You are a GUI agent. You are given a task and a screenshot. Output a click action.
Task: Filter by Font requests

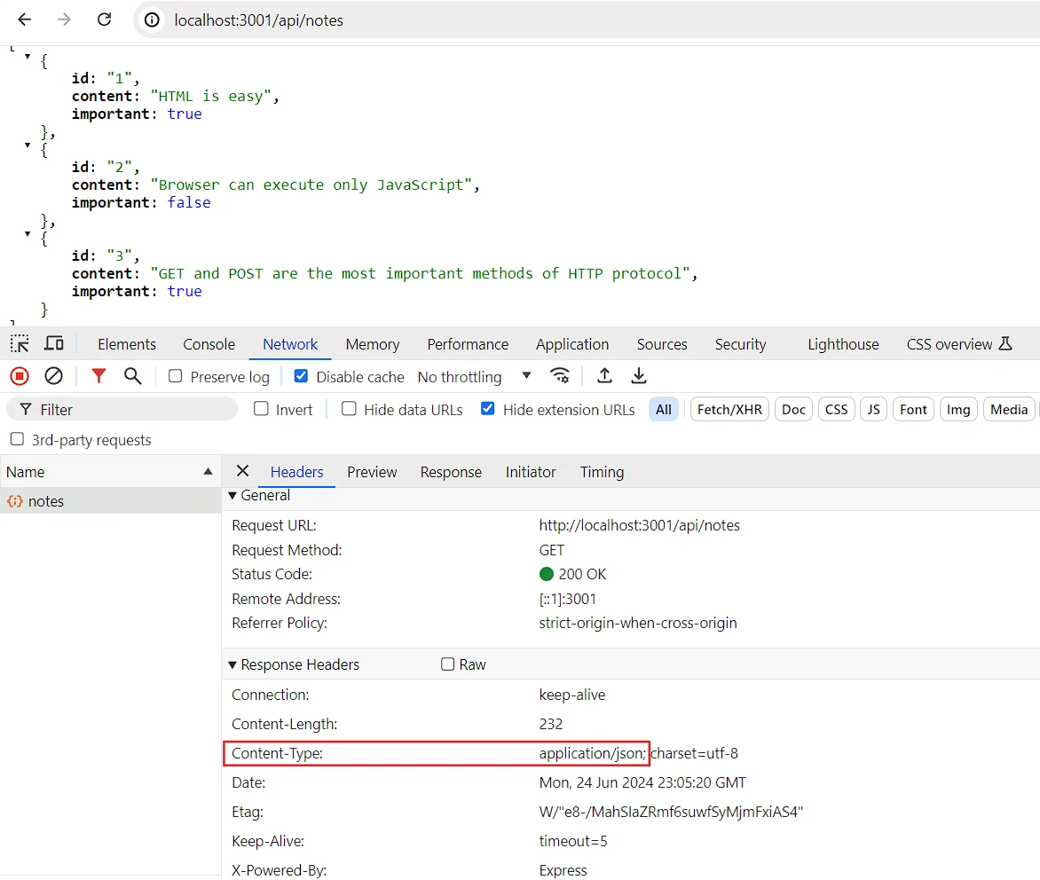pos(913,409)
